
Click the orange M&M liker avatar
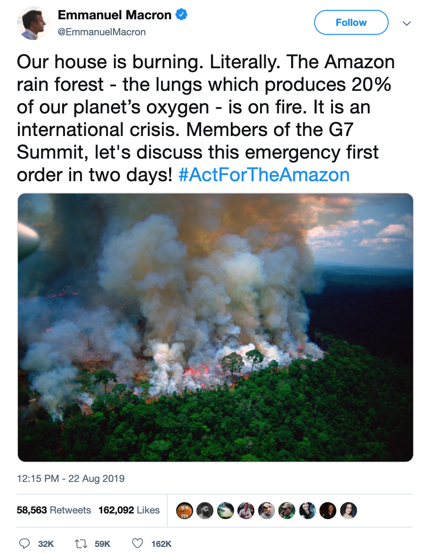point(185,510)
